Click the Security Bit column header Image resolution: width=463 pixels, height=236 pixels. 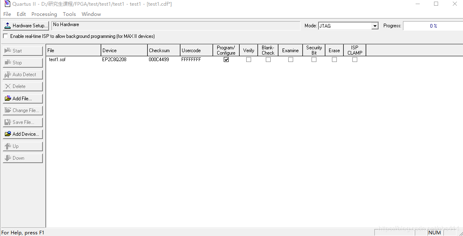314,51
